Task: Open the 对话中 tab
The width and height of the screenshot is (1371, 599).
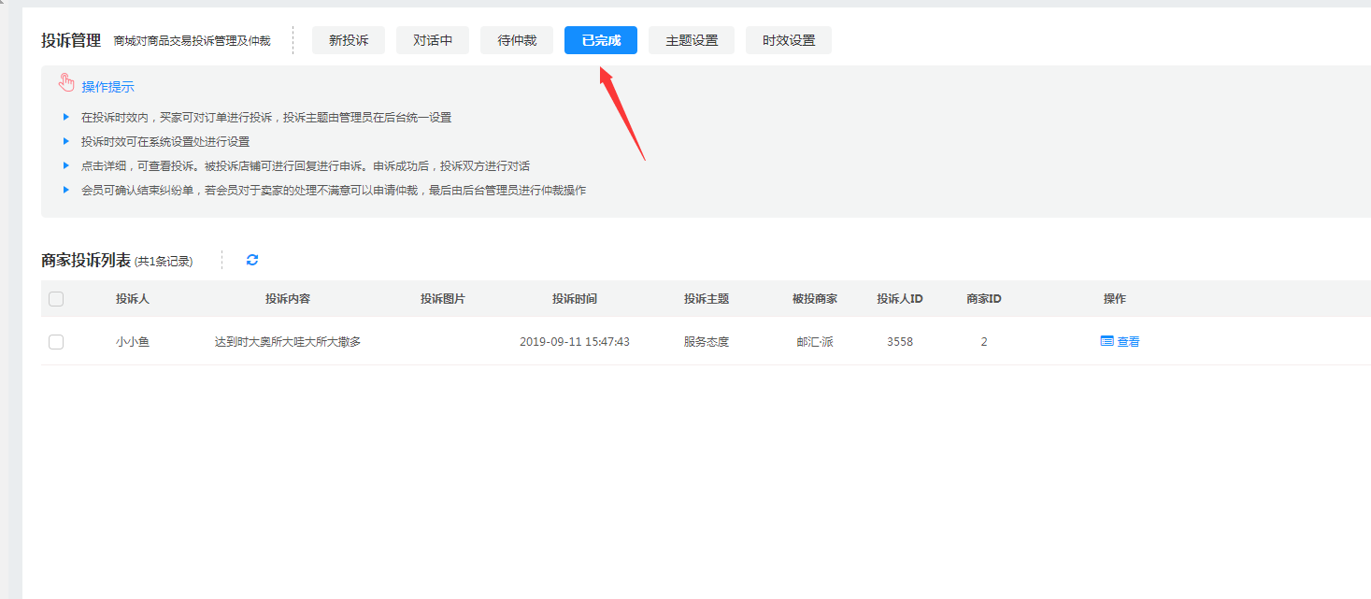Action: [x=433, y=40]
